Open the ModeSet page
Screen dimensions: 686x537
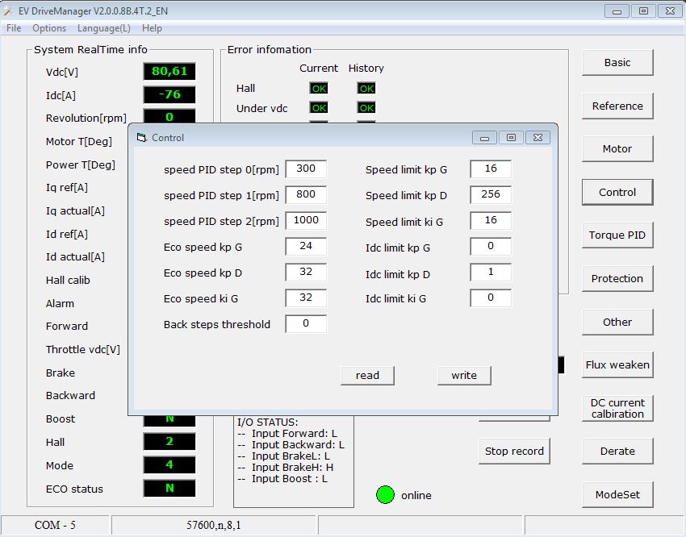617,494
